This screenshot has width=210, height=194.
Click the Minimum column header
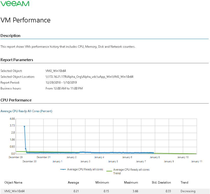(102, 183)
